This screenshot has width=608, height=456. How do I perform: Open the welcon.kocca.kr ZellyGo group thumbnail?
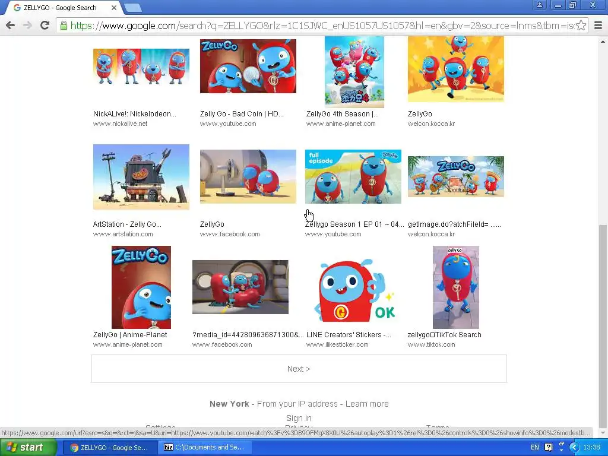coord(456,69)
